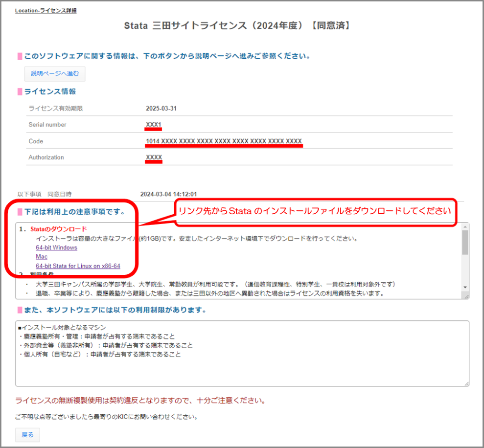Click the line beginning 退職、卒業等により

(210, 293)
